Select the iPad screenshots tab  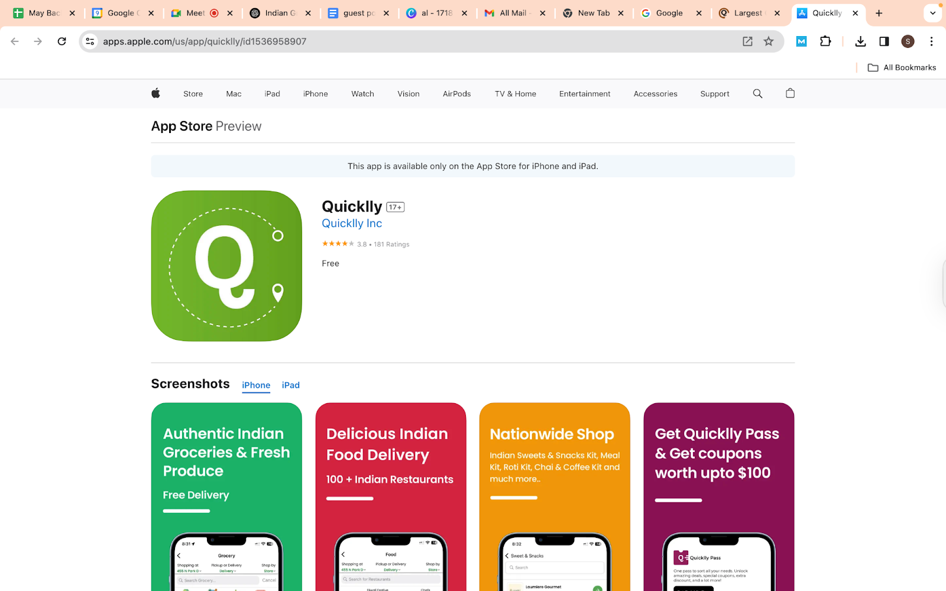coord(290,385)
